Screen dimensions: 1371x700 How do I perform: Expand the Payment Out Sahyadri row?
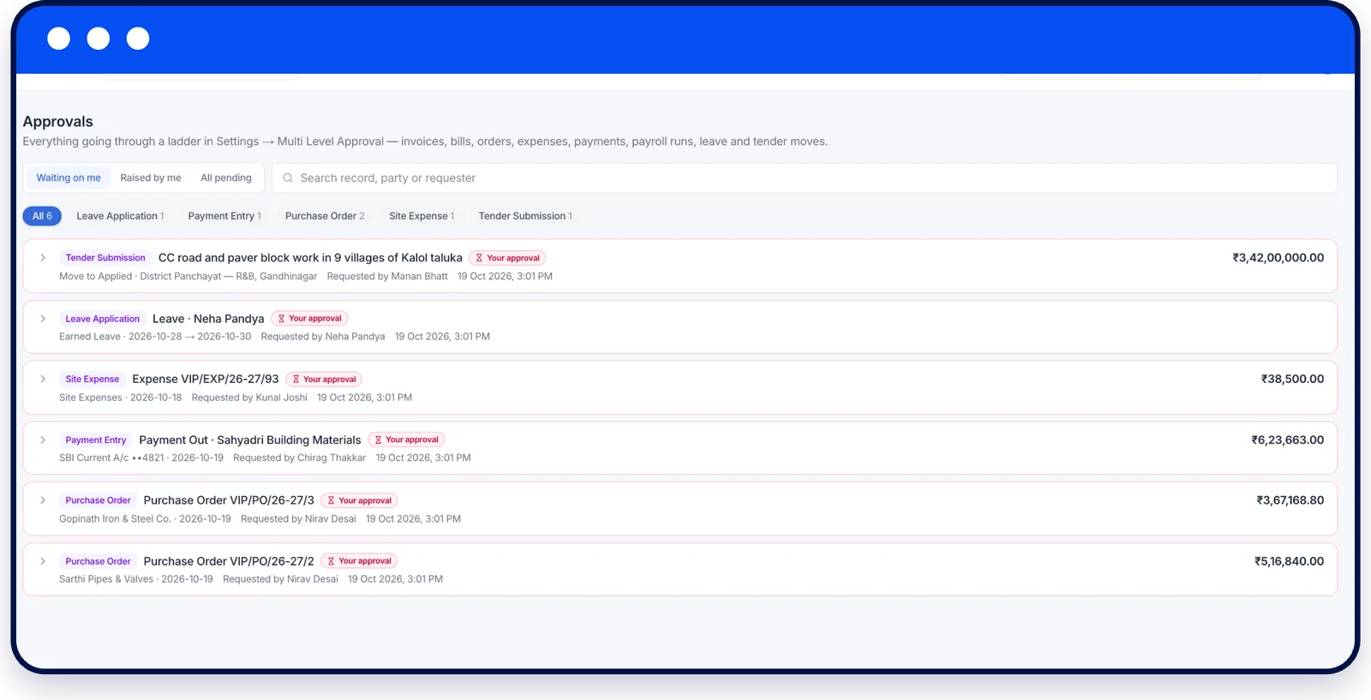point(43,440)
